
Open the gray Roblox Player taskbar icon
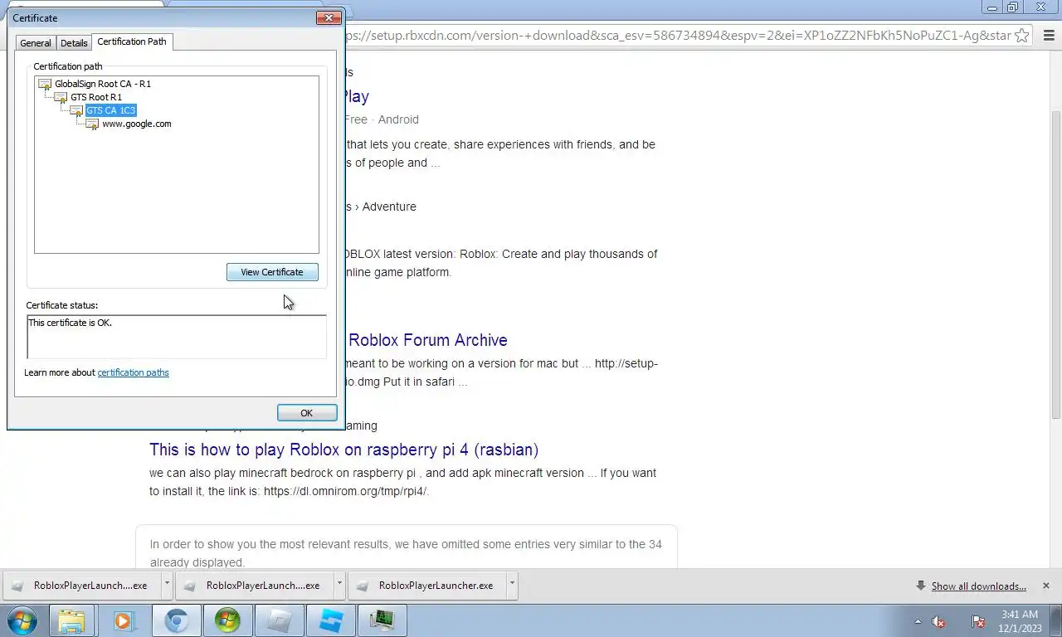(x=279, y=620)
